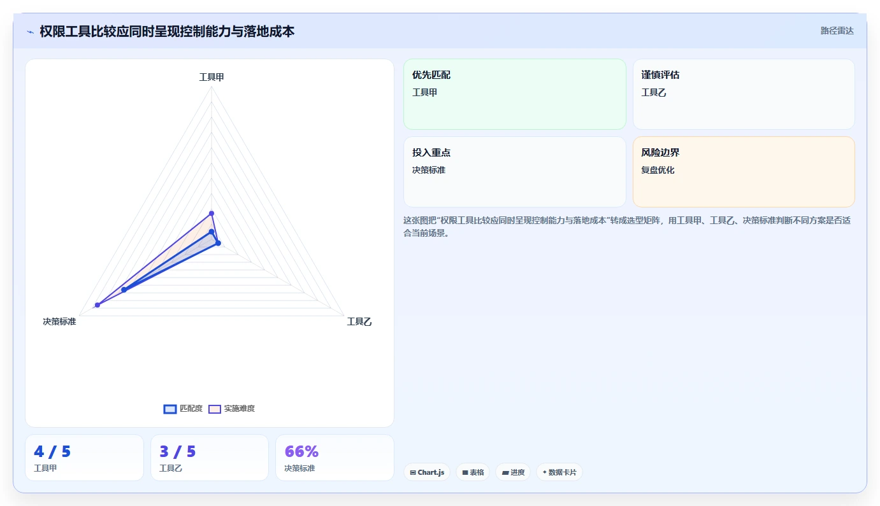This screenshot has width=880, height=506.
Task: Click the 路径雷达 label in the header
Action: 837,31
